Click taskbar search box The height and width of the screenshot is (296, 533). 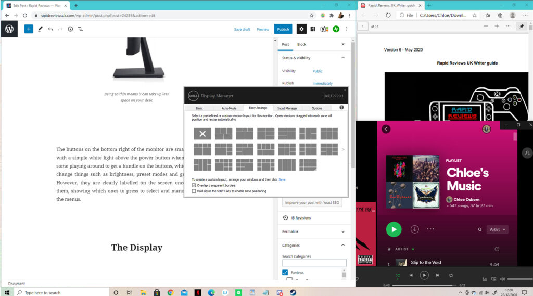click(x=61, y=292)
